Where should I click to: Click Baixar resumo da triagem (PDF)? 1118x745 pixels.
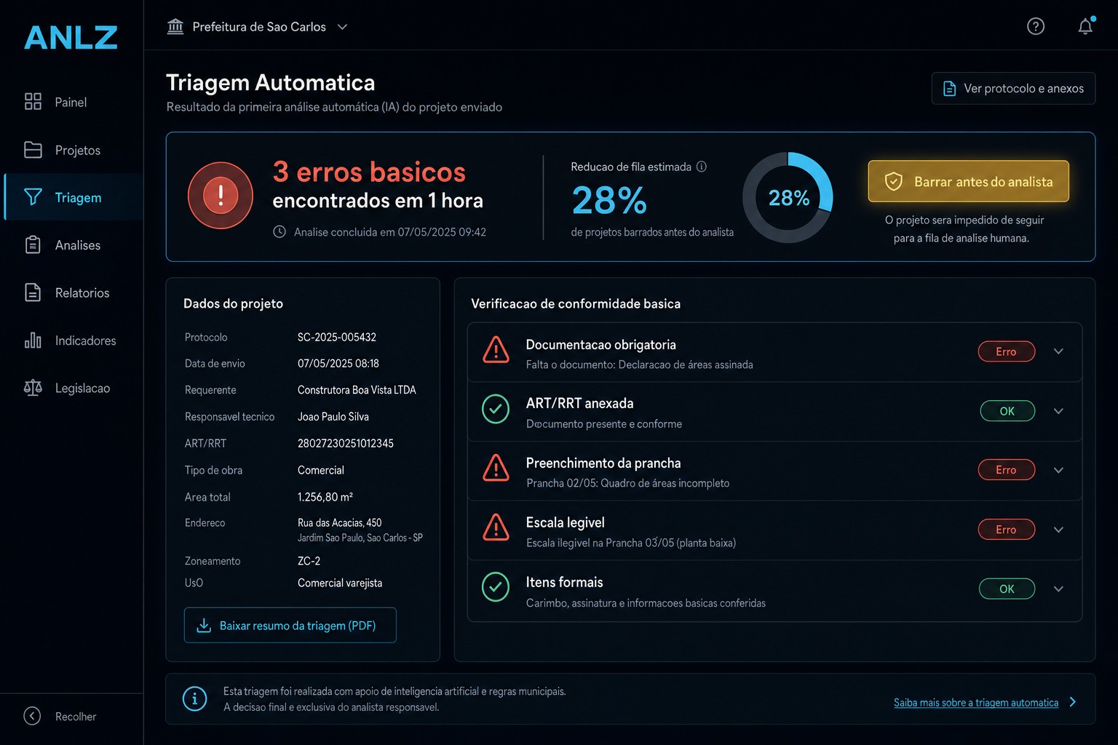(290, 625)
